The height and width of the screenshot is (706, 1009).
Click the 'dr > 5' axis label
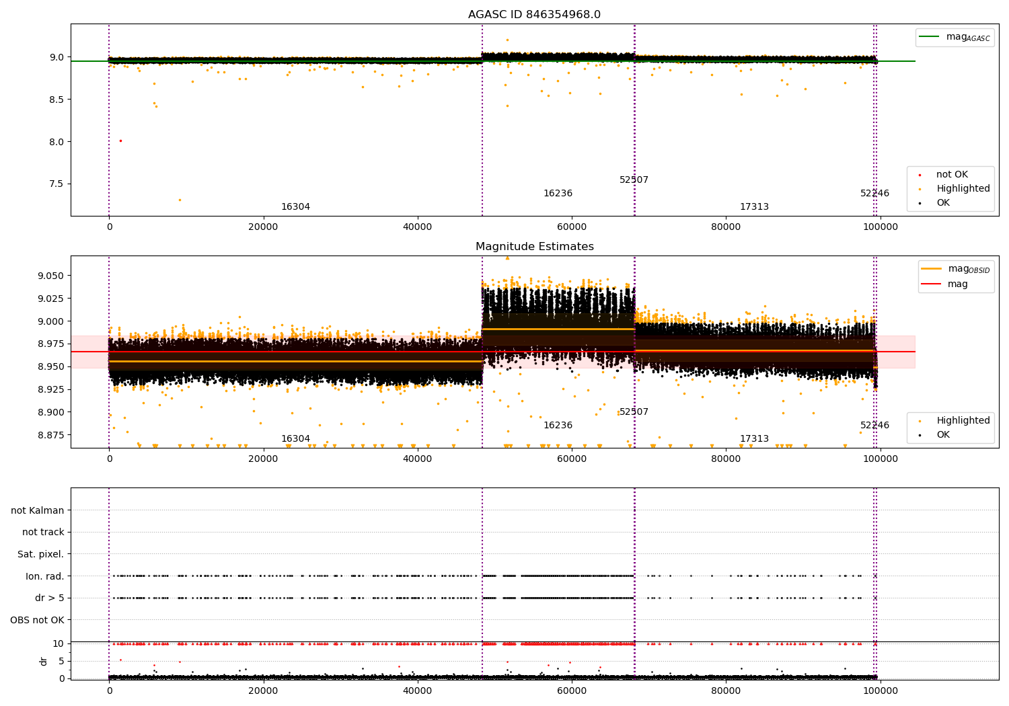(x=50, y=598)
